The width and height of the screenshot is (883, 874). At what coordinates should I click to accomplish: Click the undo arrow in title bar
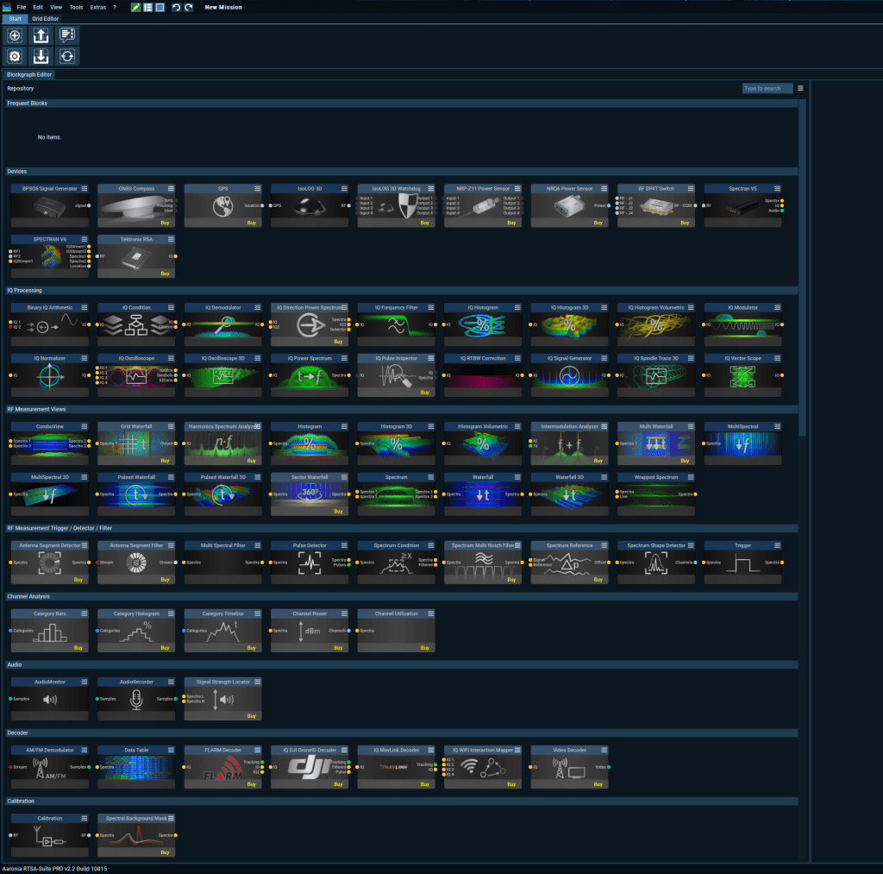[177, 7]
